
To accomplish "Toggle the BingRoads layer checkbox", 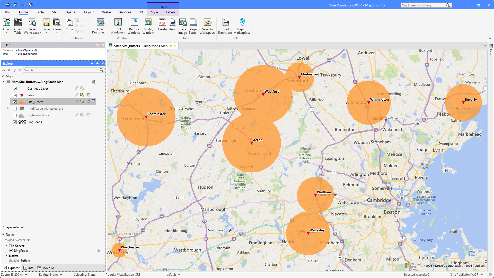I will tap(15, 122).
